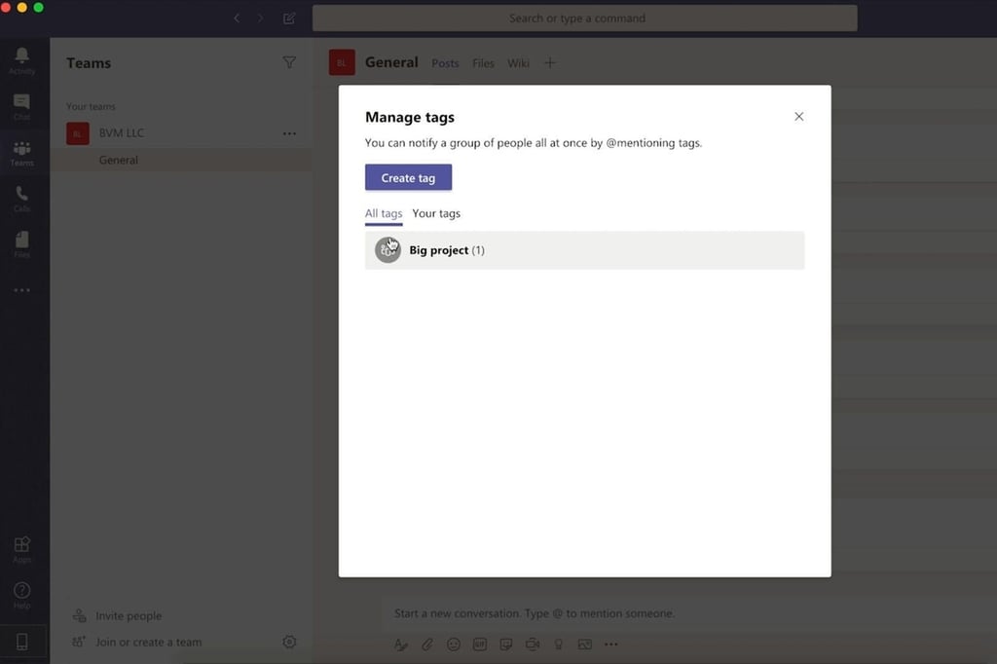Click Join or create a team
997x664 pixels.
point(148,643)
